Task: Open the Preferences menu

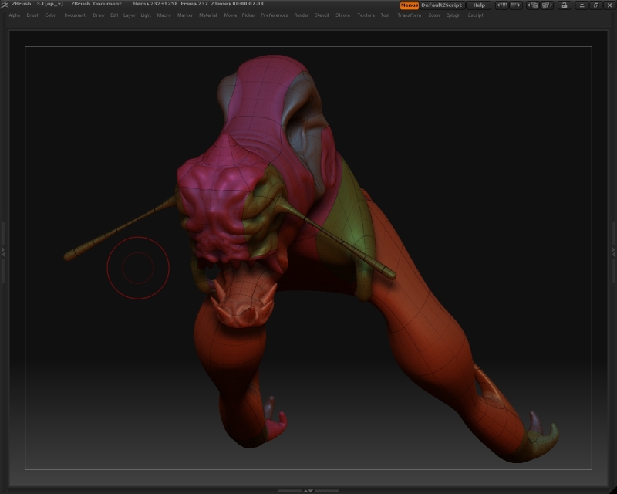Action: [x=275, y=15]
